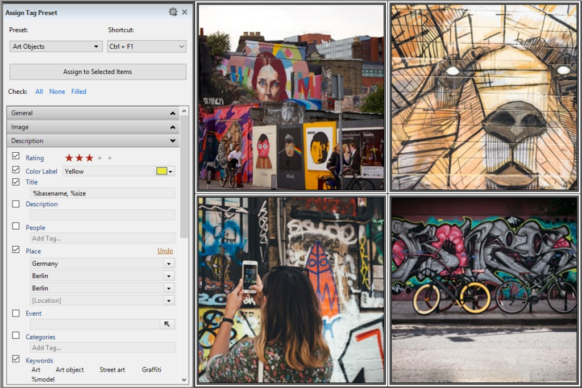Select the Filled check link
582x388 pixels.
click(x=78, y=91)
